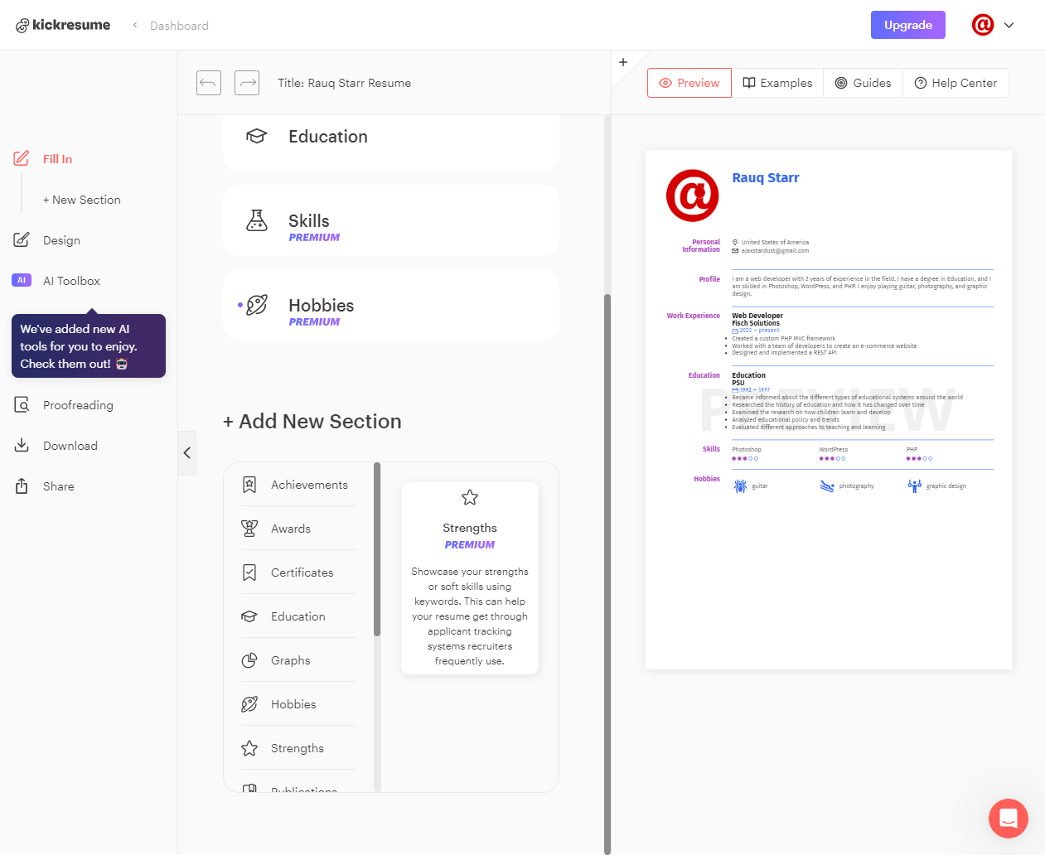Click the Upgrade button
The image size is (1045, 855).
[x=907, y=25]
